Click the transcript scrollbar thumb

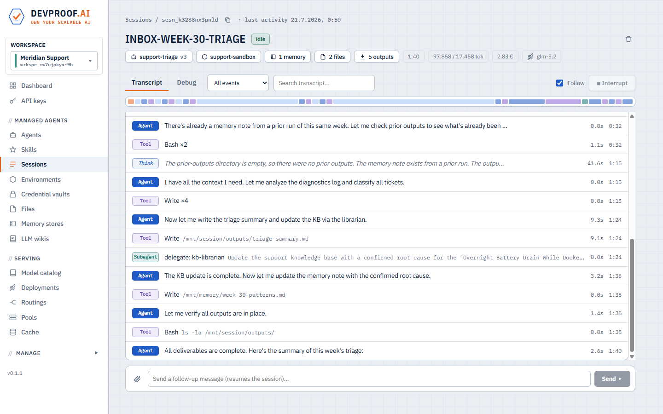click(632, 295)
